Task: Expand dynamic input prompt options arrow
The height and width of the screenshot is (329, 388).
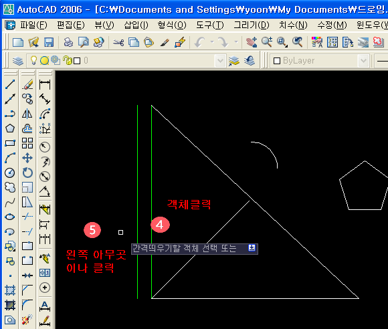Action: (252, 248)
